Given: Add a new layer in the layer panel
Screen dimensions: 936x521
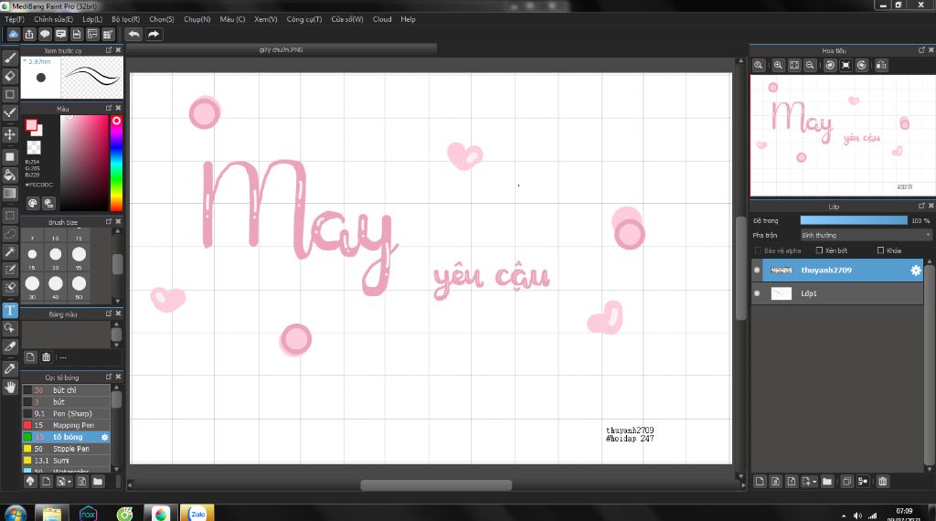Looking at the screenshot, I should coord(760,481).
